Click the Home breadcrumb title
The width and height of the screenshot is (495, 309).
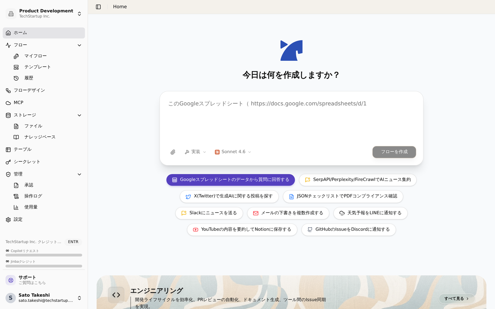click(120, 7)
